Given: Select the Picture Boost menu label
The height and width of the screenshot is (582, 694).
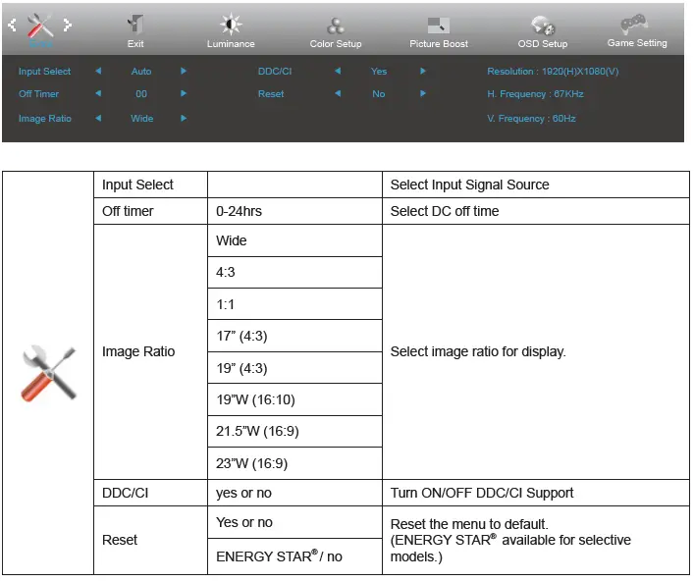Looking at the screenshot, I should [439, 44].
